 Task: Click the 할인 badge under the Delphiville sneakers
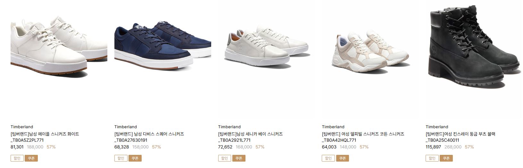[328, 158]
